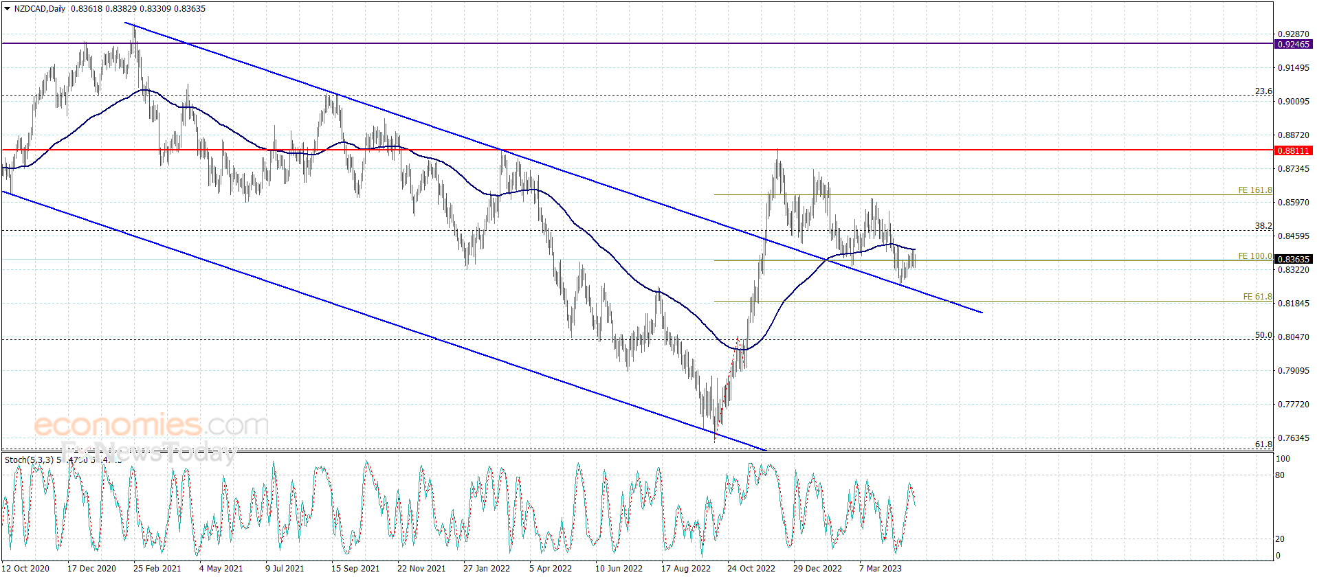Click the Stoch(5,3,3) indicator label
Screen dimensions: 1317x577
[x=29, y=460]
